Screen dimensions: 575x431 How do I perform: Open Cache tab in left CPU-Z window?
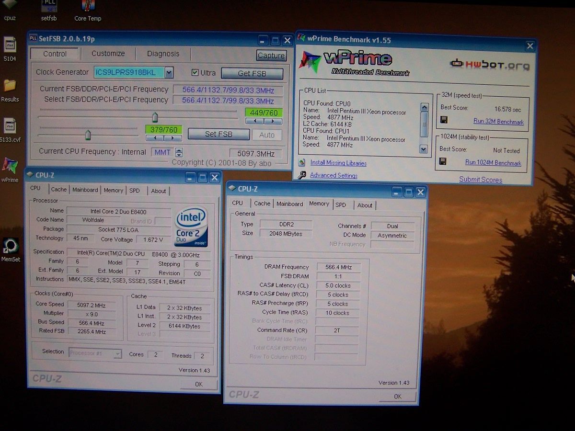(59, 190)
